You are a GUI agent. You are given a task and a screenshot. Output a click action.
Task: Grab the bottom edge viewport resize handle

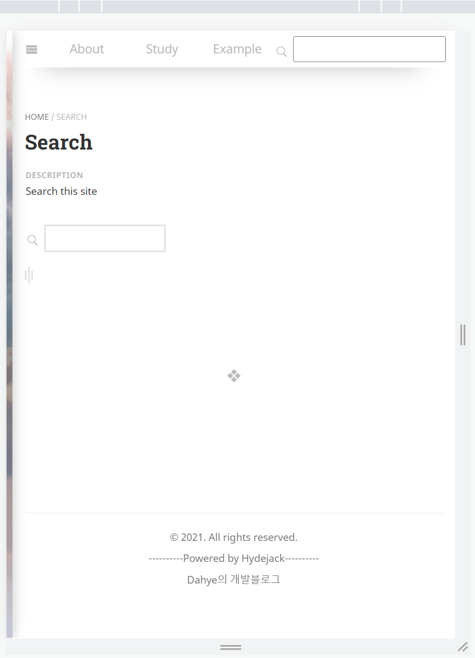pos(230,647)
